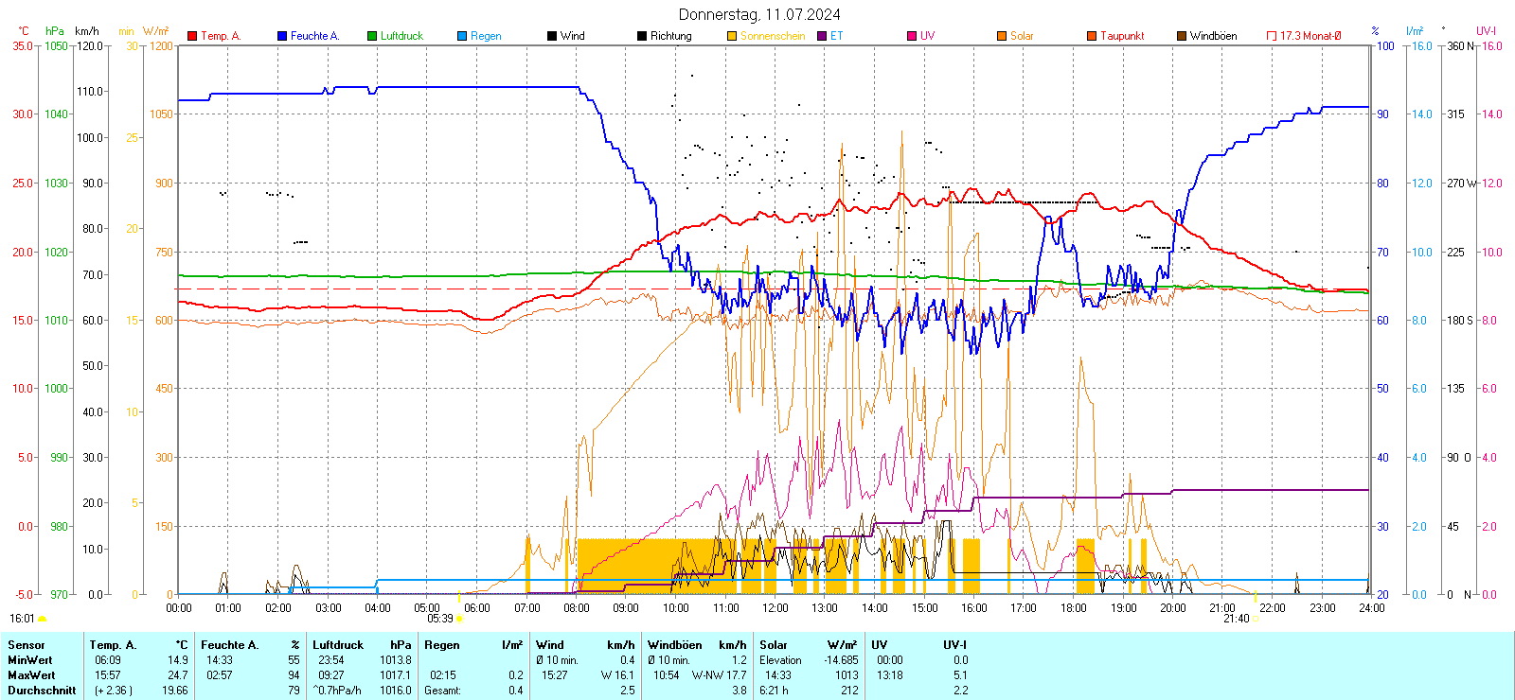Toggle the brown Windböen legend marker
Screen dimensions: 1515x700
click(1182, 36)
